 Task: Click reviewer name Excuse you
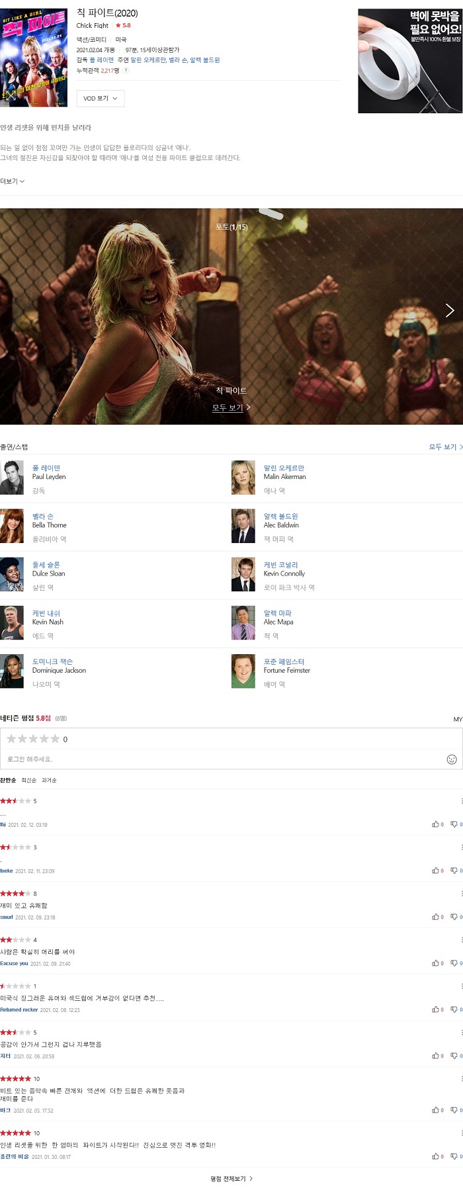click(14, 964)
